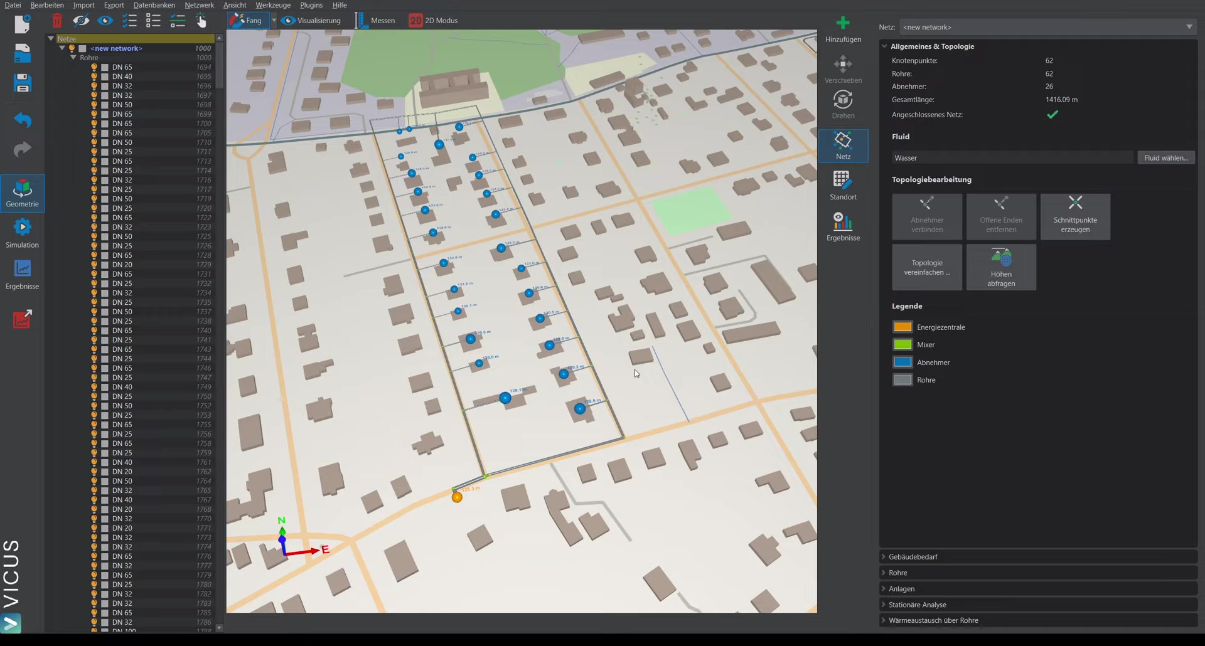Image resolution: width=1205 pixels, height=646 pixels.
Task: Open the Fang options dropdown arrow
Action: click(x=274, y=21)
